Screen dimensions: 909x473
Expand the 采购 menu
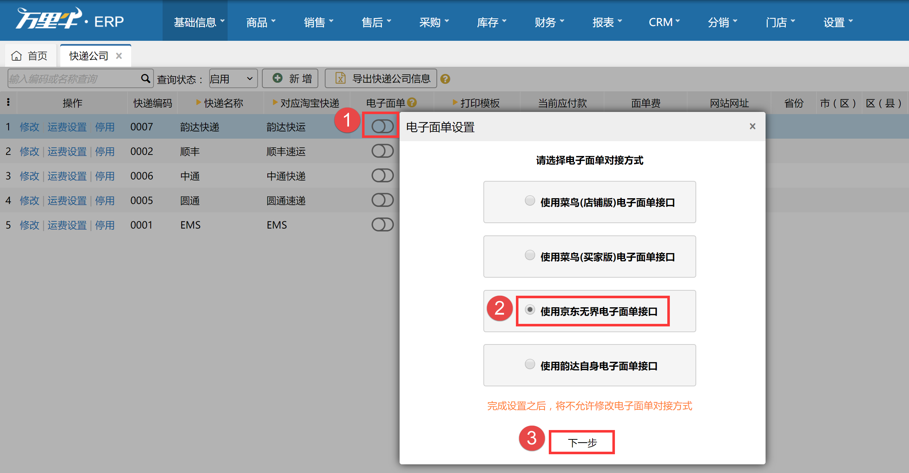click(x=434, y=22)
